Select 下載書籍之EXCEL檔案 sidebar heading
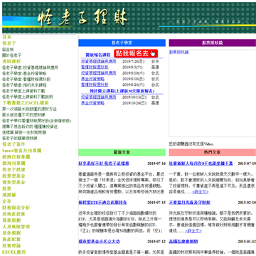 [26, 103]
